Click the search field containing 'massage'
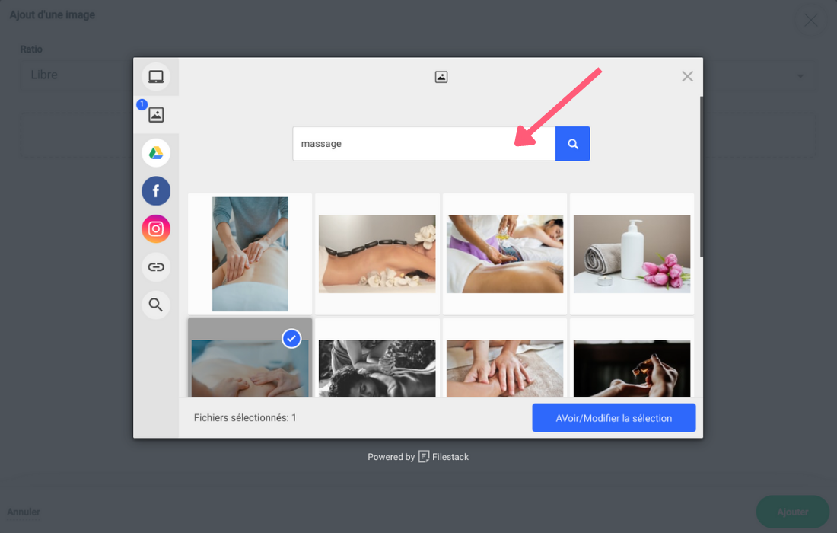The height and width of the screenshot is (533, 837). (x=424, y=144)
